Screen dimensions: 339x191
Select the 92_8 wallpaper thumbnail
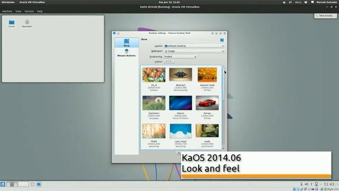[x=154, y=75]
